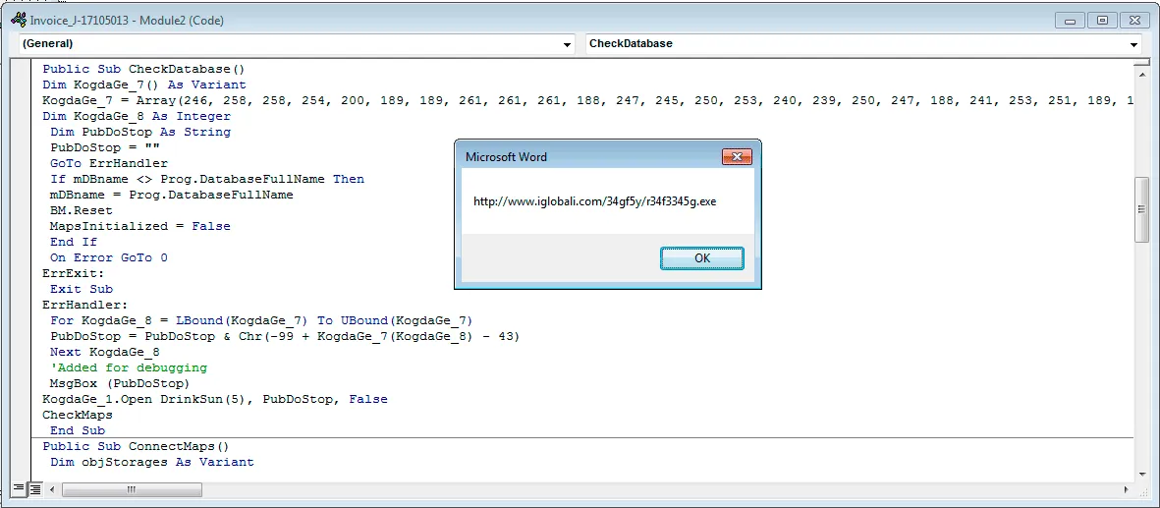
Task: Click the 'GoTo ErrHandler' line
Action: 109,163
